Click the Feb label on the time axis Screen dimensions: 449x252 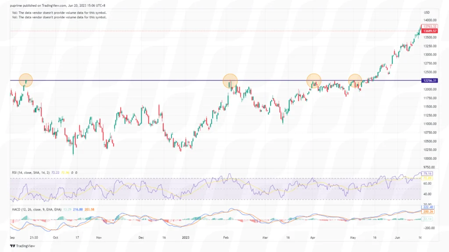(x=226, y=238)
